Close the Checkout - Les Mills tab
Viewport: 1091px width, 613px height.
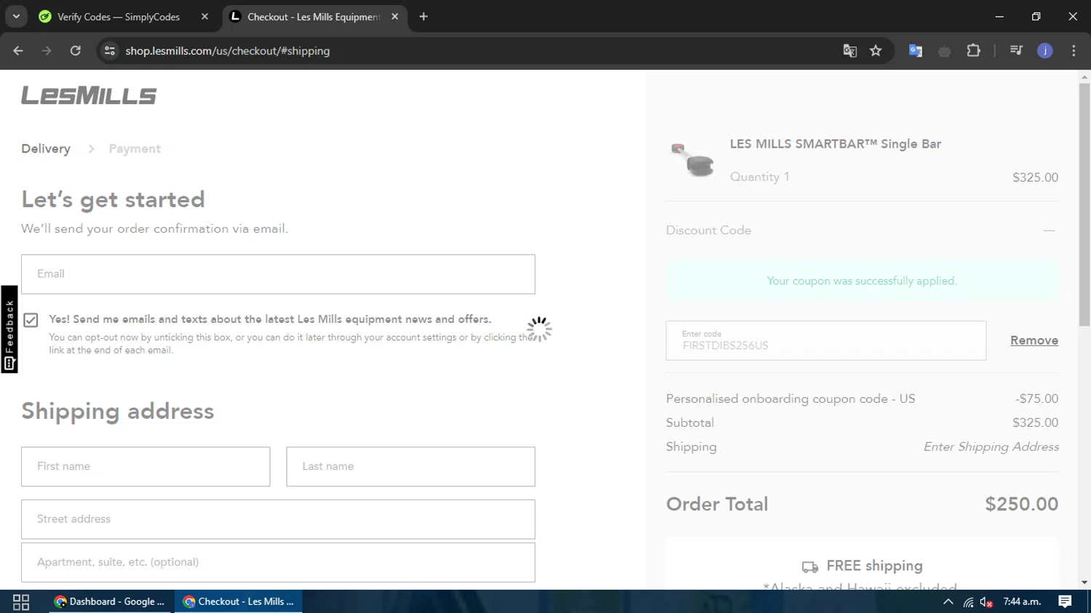tap(395, 17)
